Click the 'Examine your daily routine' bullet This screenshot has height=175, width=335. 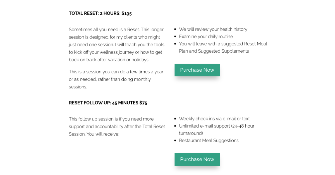(206, 37)
